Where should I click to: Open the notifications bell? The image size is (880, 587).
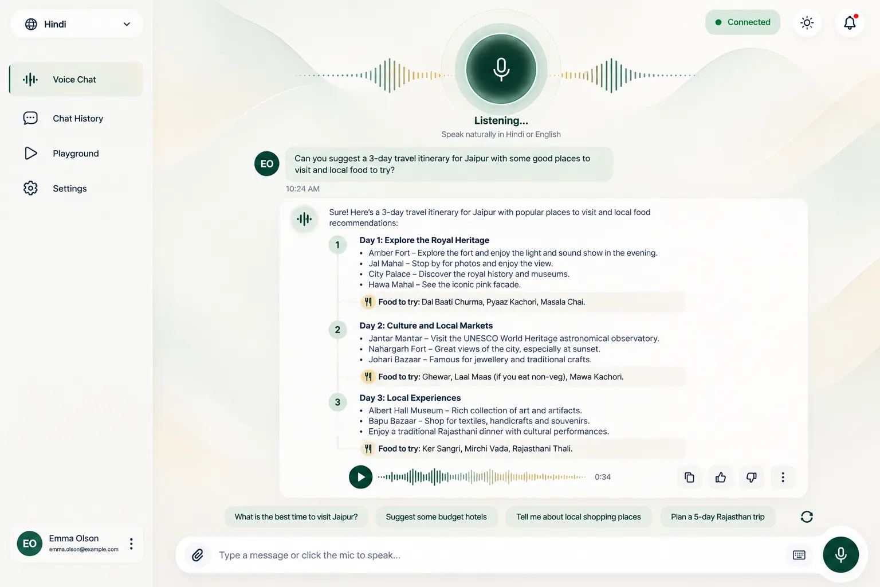click(x=850, y=23)
